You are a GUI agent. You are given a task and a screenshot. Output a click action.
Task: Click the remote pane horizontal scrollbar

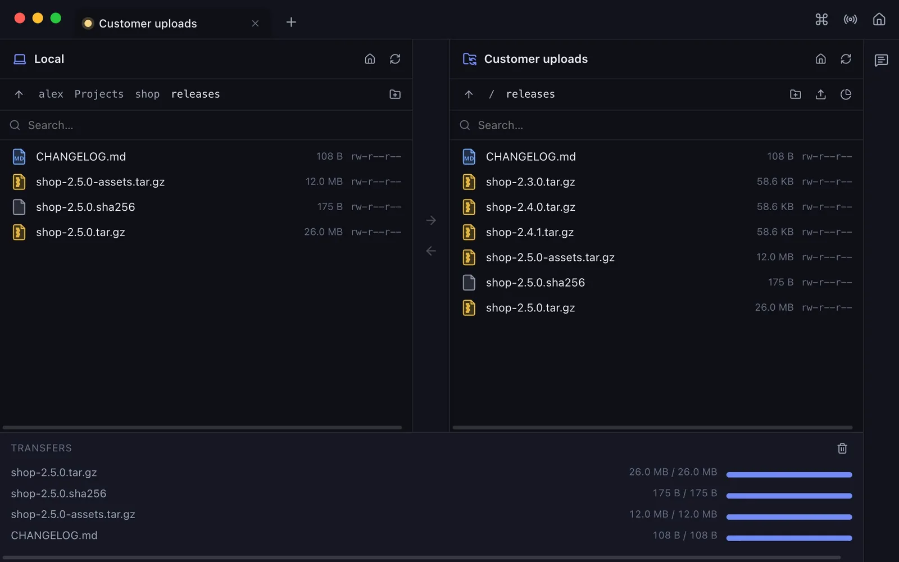point(652,428)
